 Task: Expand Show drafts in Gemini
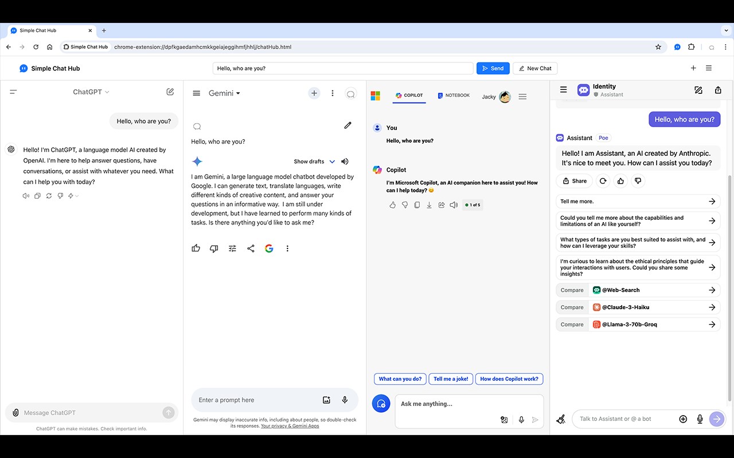pos(314,161)
